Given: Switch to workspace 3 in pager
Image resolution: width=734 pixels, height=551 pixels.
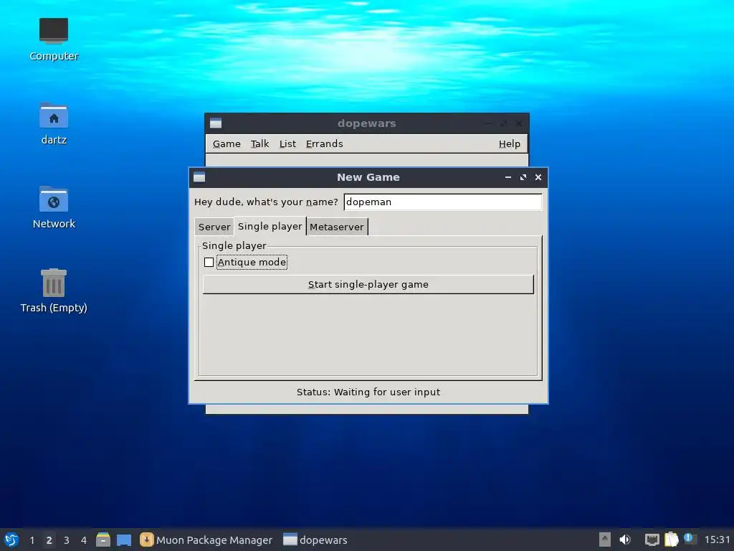Looking at the screenshot, I should click(66, 540).
